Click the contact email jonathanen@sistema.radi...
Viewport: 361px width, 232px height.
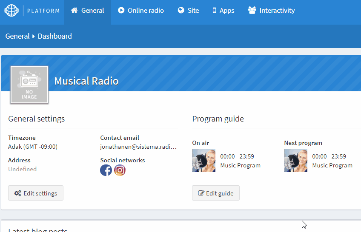tap(138, 147)
